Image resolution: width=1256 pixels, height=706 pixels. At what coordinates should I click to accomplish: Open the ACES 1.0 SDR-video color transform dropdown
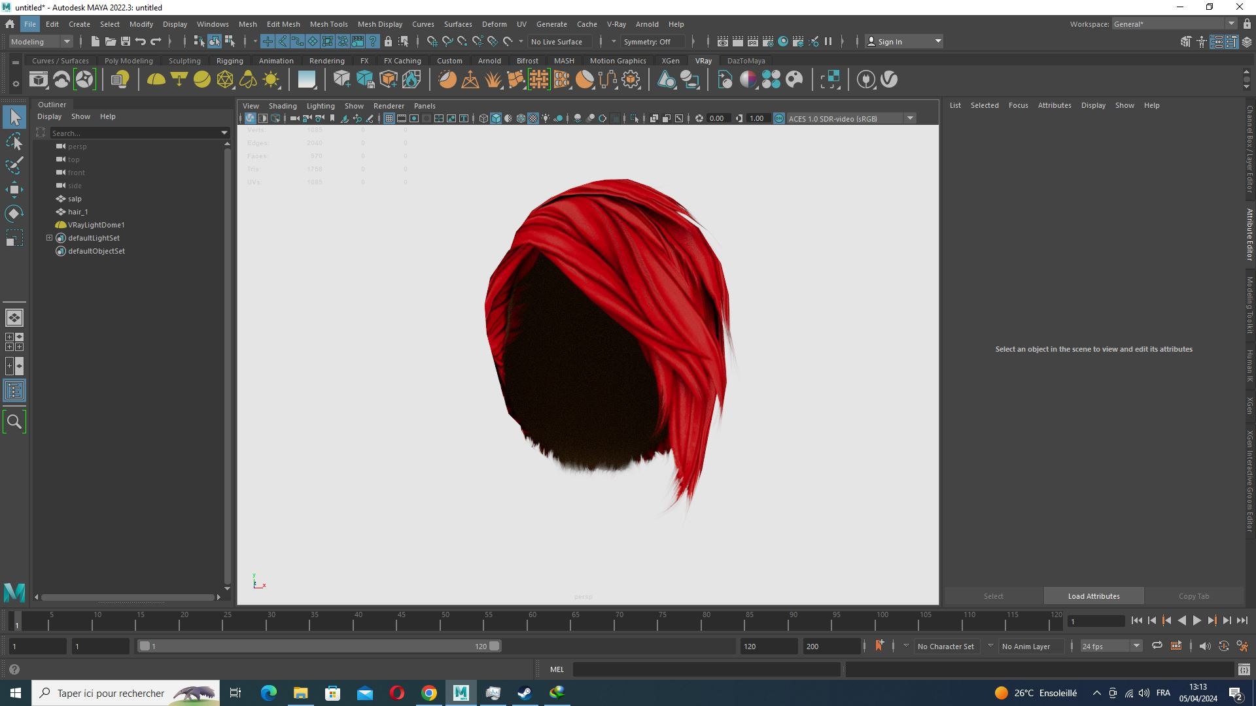click(910, 118)
